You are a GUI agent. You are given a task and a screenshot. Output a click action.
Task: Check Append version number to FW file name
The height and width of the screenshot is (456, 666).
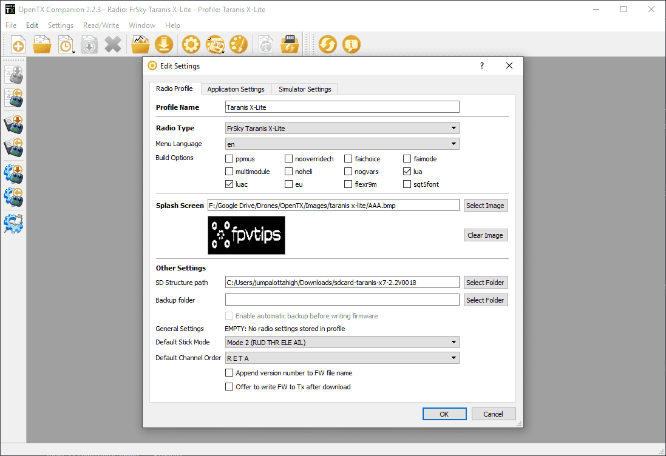[x=229, y=373]
